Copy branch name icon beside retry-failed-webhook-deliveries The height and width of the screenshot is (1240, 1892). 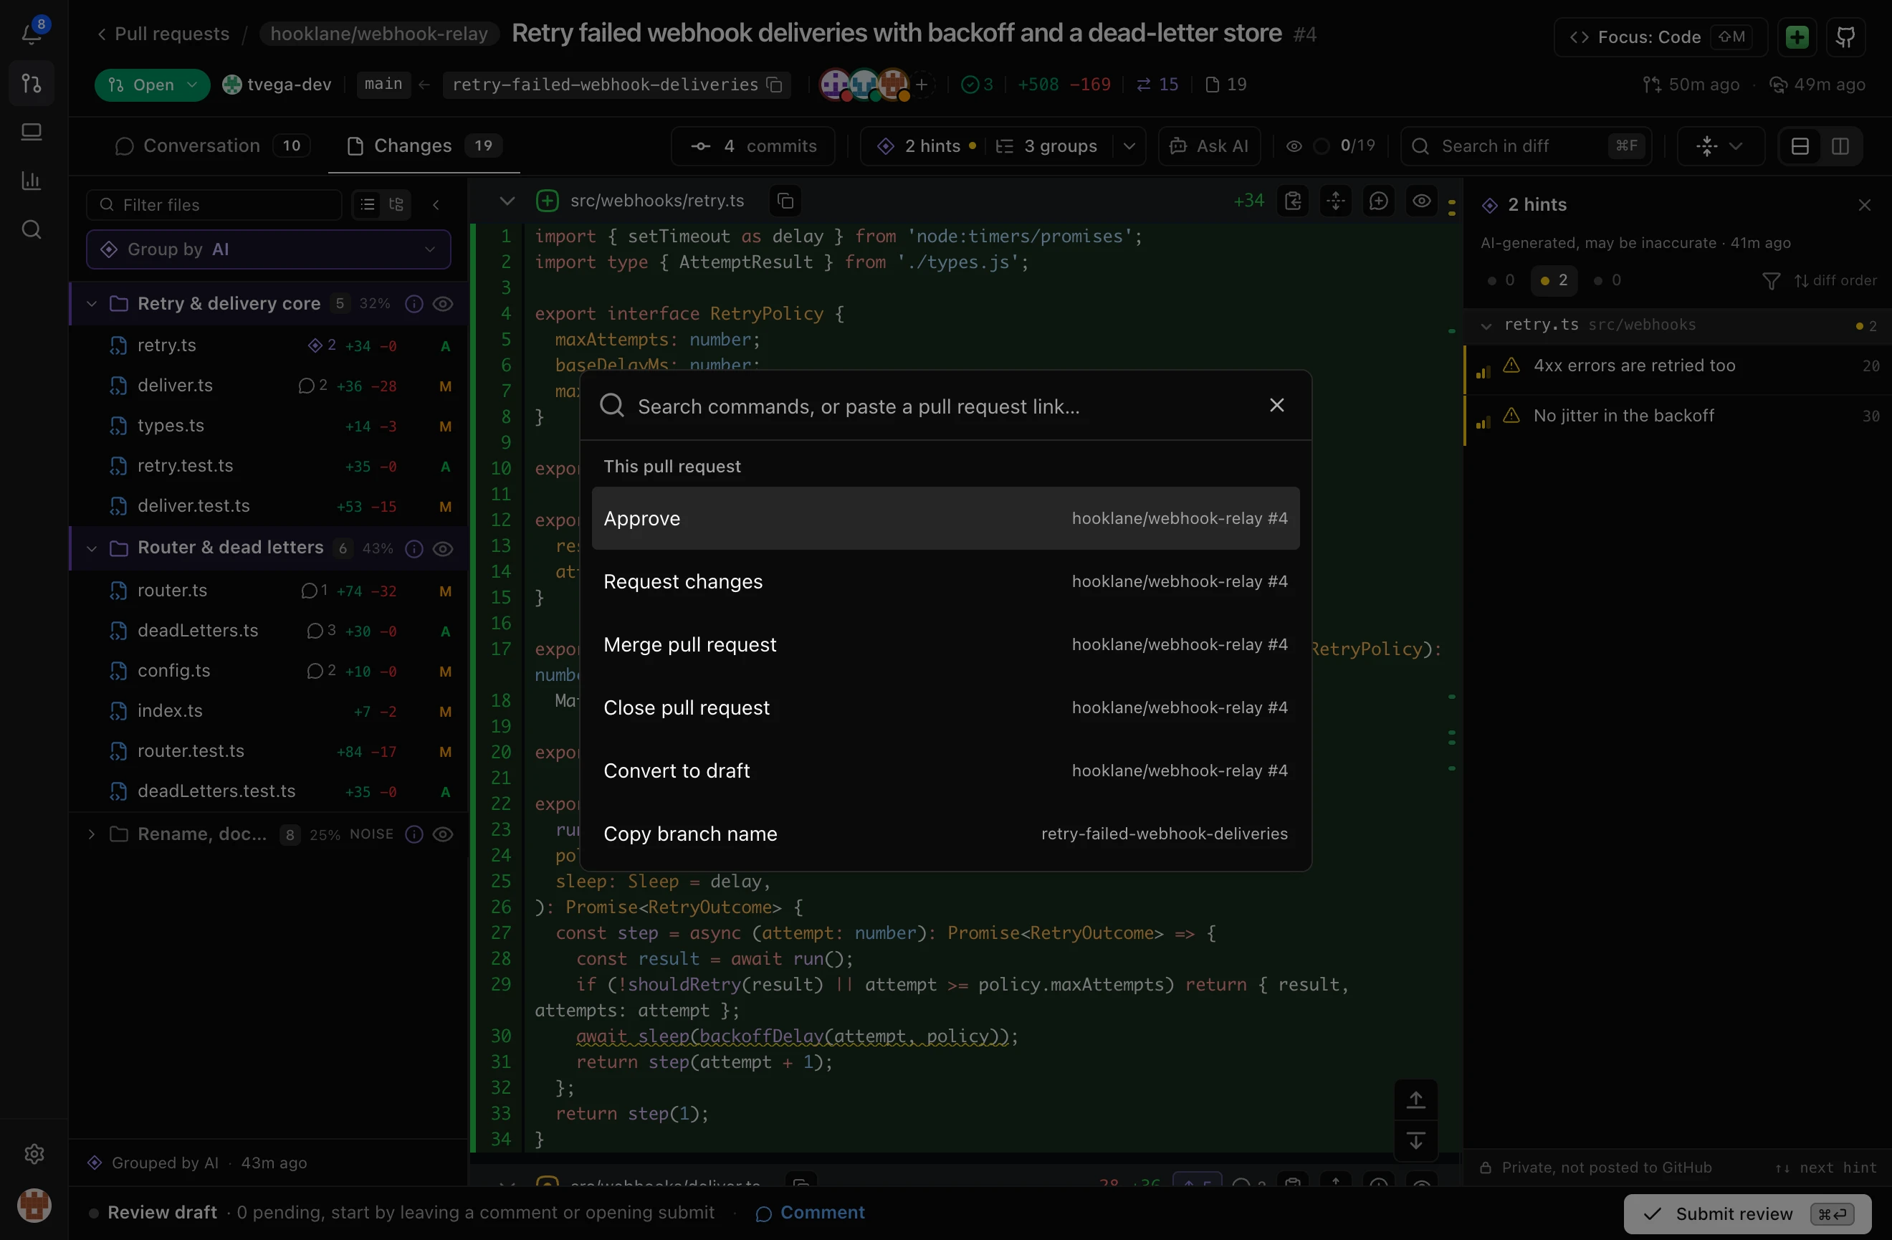(x=774, y=85)
